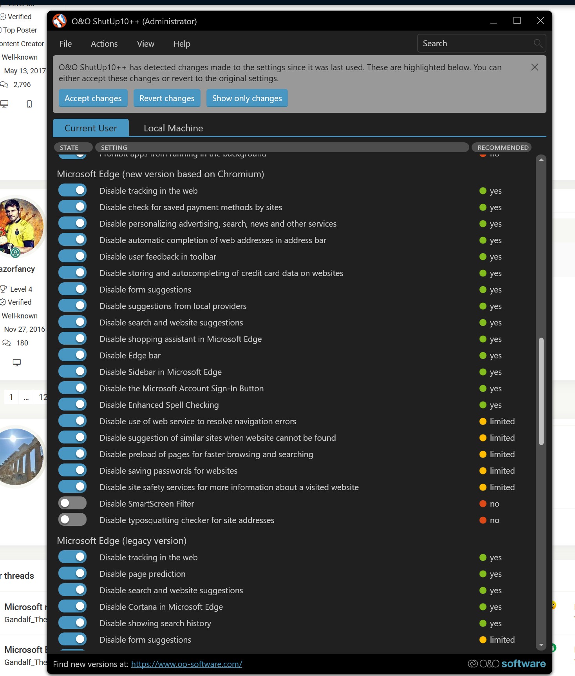Toggle Disable saving passwords for websites
The width and height of the screenshot is (575, 676).
(x=72, y=471)
